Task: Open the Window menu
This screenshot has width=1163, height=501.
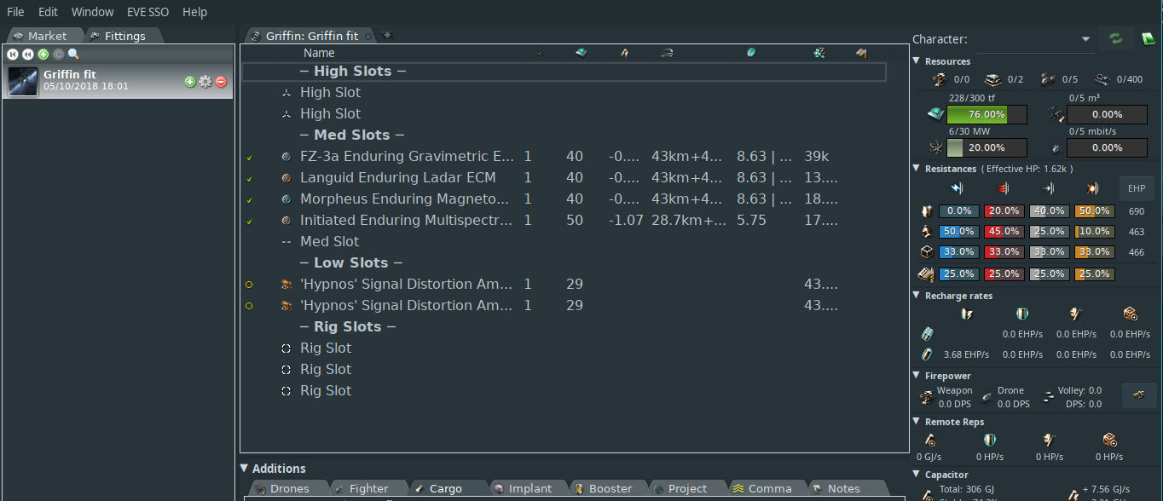Action: click(x=92, y=12)
